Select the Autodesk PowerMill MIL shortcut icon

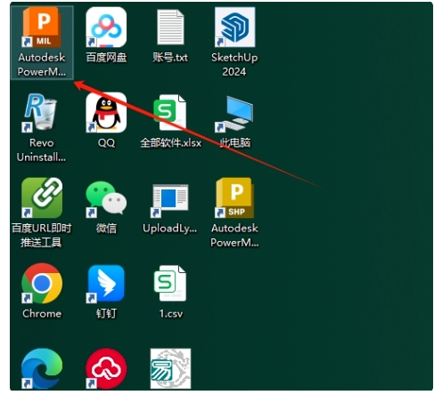tap(41, 28)
